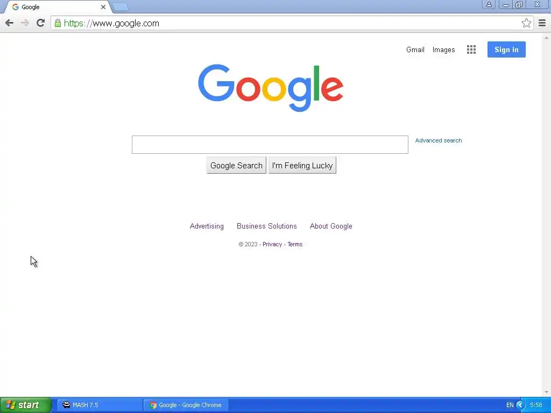551x413 pixels.
Task: Minimize the Chrome window
Action: [x=505, y=4]
